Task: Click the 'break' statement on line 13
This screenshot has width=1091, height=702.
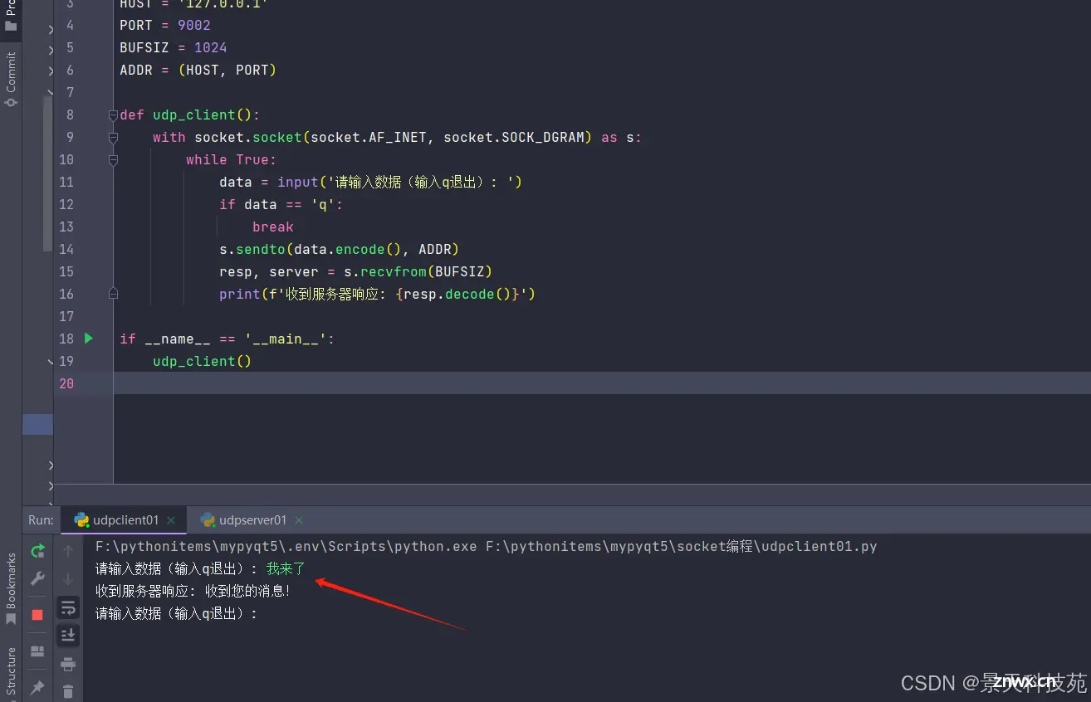Action: tap(273, 227)
